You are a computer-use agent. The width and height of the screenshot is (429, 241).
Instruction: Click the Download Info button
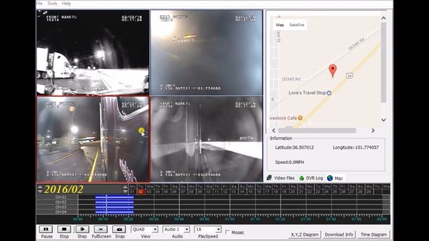click(339, 234)
